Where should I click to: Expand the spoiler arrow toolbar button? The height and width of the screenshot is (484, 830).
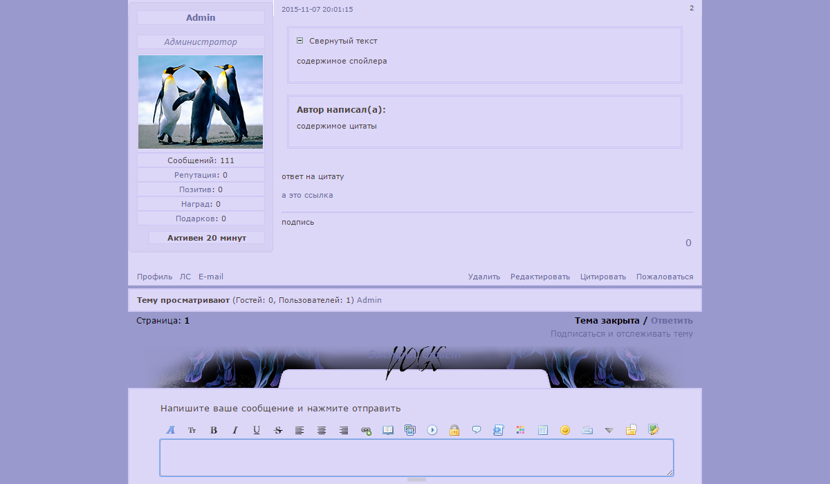[x=609, y=430]
